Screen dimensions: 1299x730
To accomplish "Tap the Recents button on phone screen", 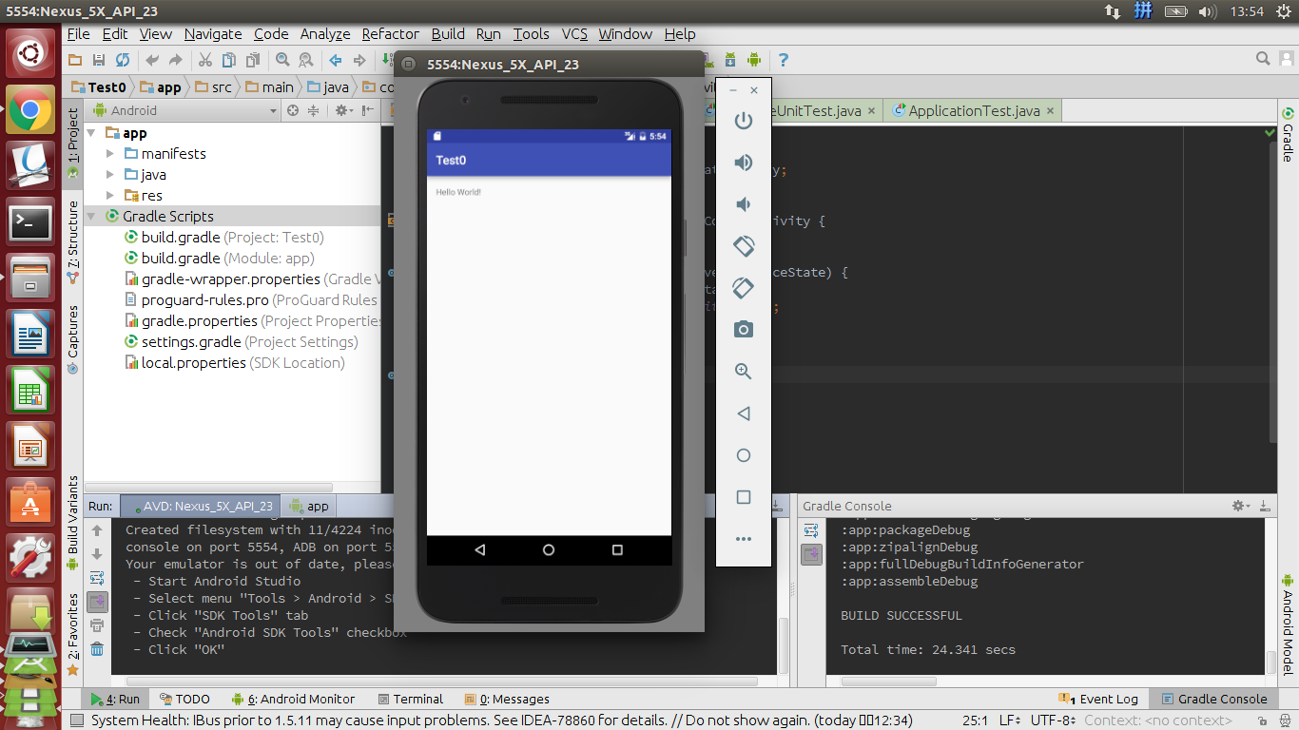I will (617, 550).
